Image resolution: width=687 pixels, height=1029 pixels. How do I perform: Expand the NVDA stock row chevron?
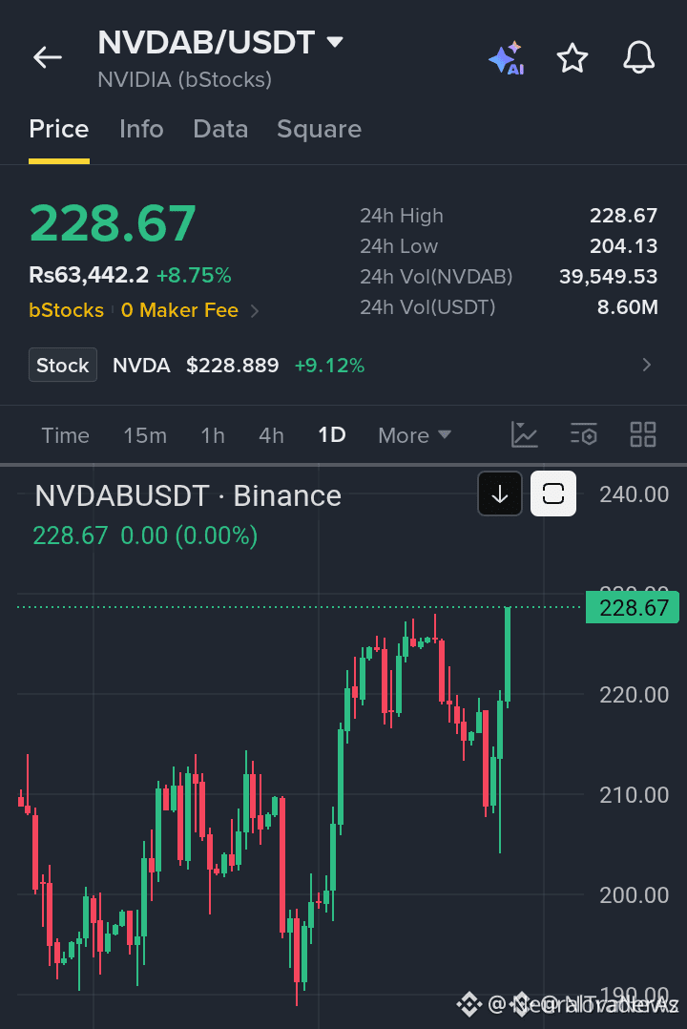[x=647, y=365]
